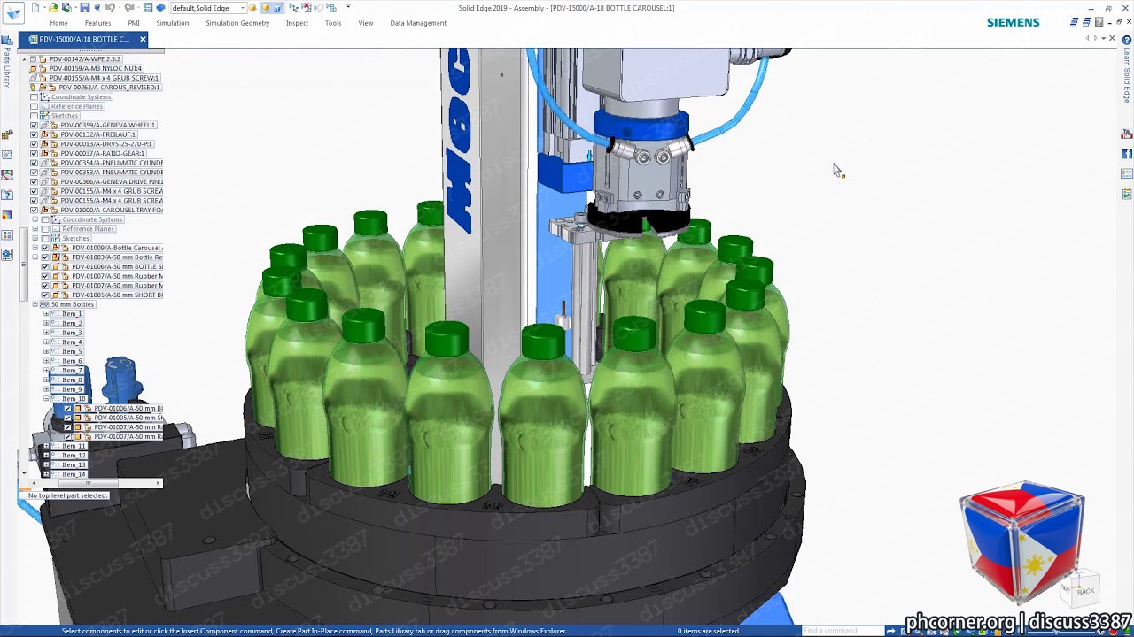Switch to the Simulation Geometry tab
Viewport: 1134px width, 637px height.
tap(237, 23)
